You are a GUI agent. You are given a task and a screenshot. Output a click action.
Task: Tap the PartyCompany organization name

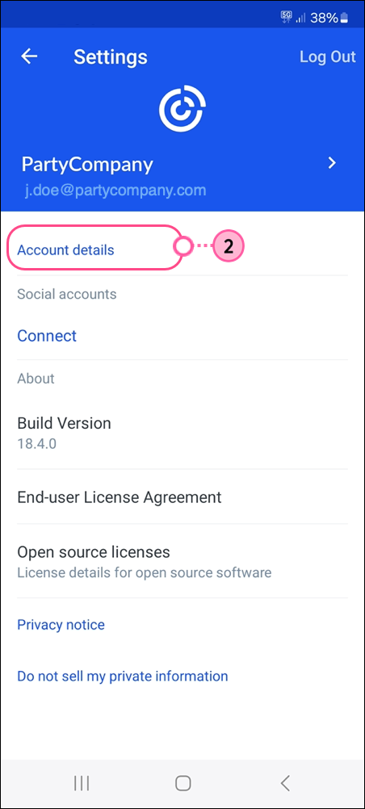(x=87, y=165)
